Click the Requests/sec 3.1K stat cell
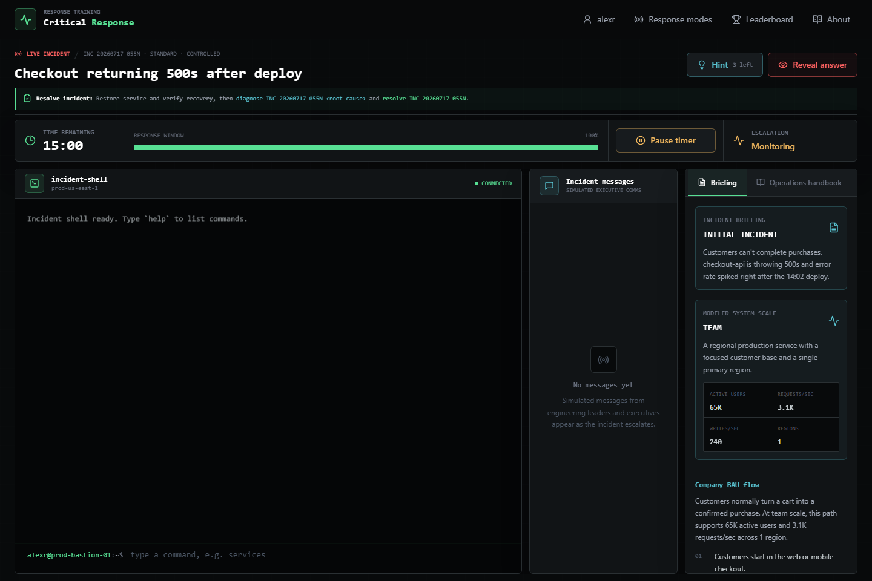This screenshot has height=581, width=872. tap(805, 401)
